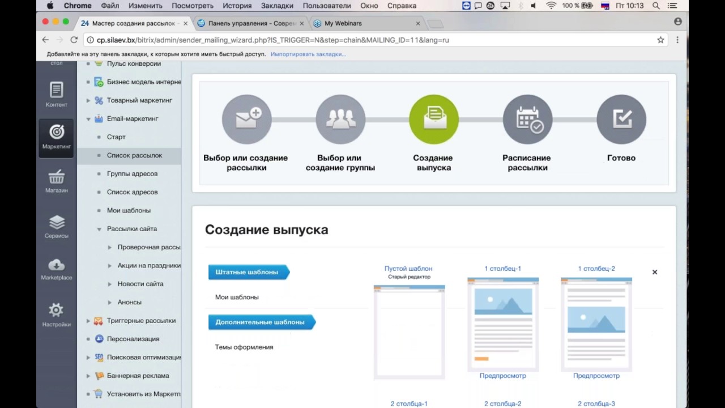This screenshot has width=725, height=408.
Task: Click the volume icon in the menu bar
Action: 534,6
